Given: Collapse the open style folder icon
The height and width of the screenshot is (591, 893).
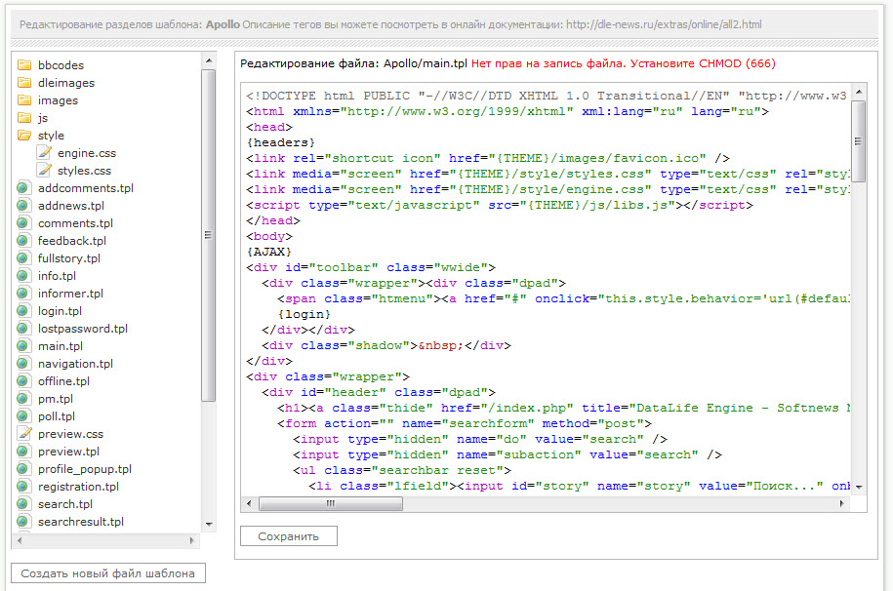Looking at the screenshot, I should [24, 135].
